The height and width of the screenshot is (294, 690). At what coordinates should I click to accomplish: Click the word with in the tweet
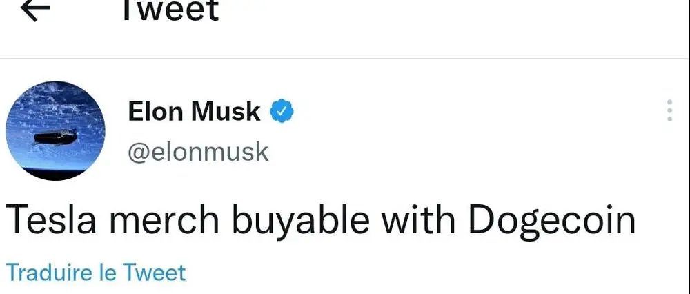(419, 220)
